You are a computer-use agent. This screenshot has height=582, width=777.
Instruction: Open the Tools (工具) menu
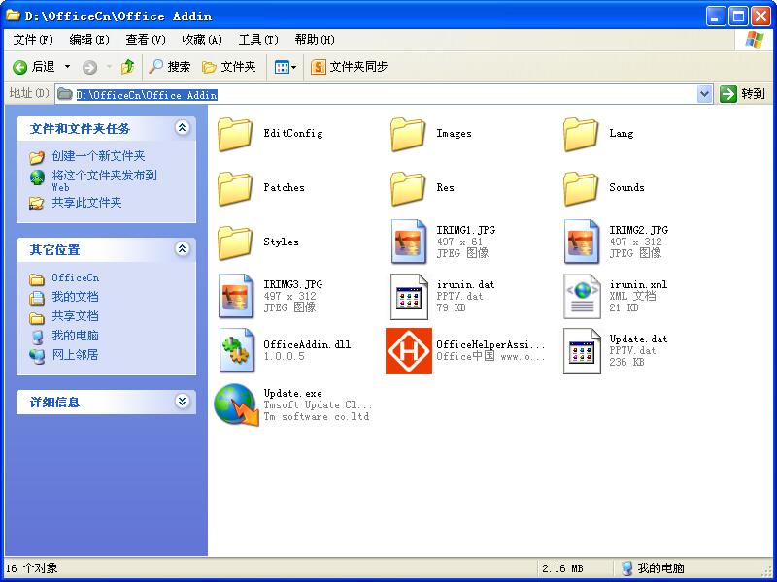click(x=258, y=40)
